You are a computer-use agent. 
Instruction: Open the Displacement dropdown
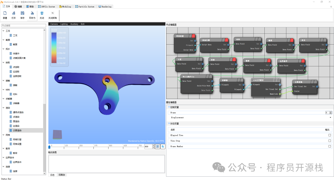(250, 118)
